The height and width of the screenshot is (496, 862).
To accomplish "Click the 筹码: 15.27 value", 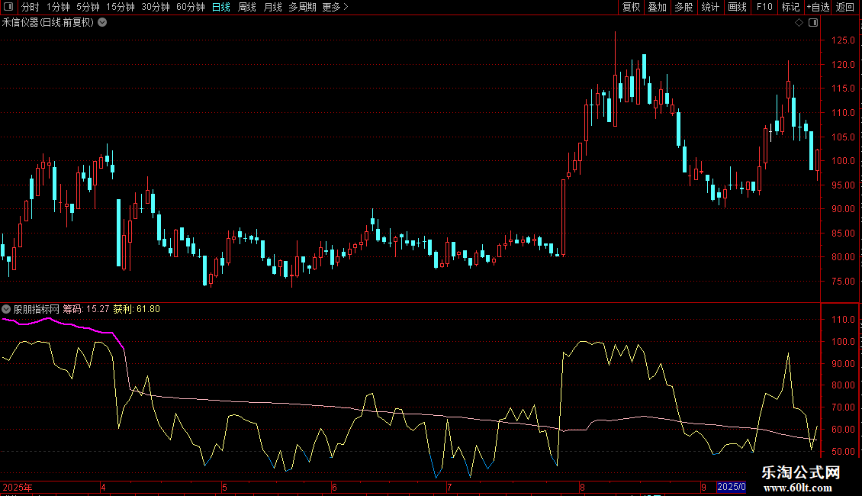I will 85,309.
